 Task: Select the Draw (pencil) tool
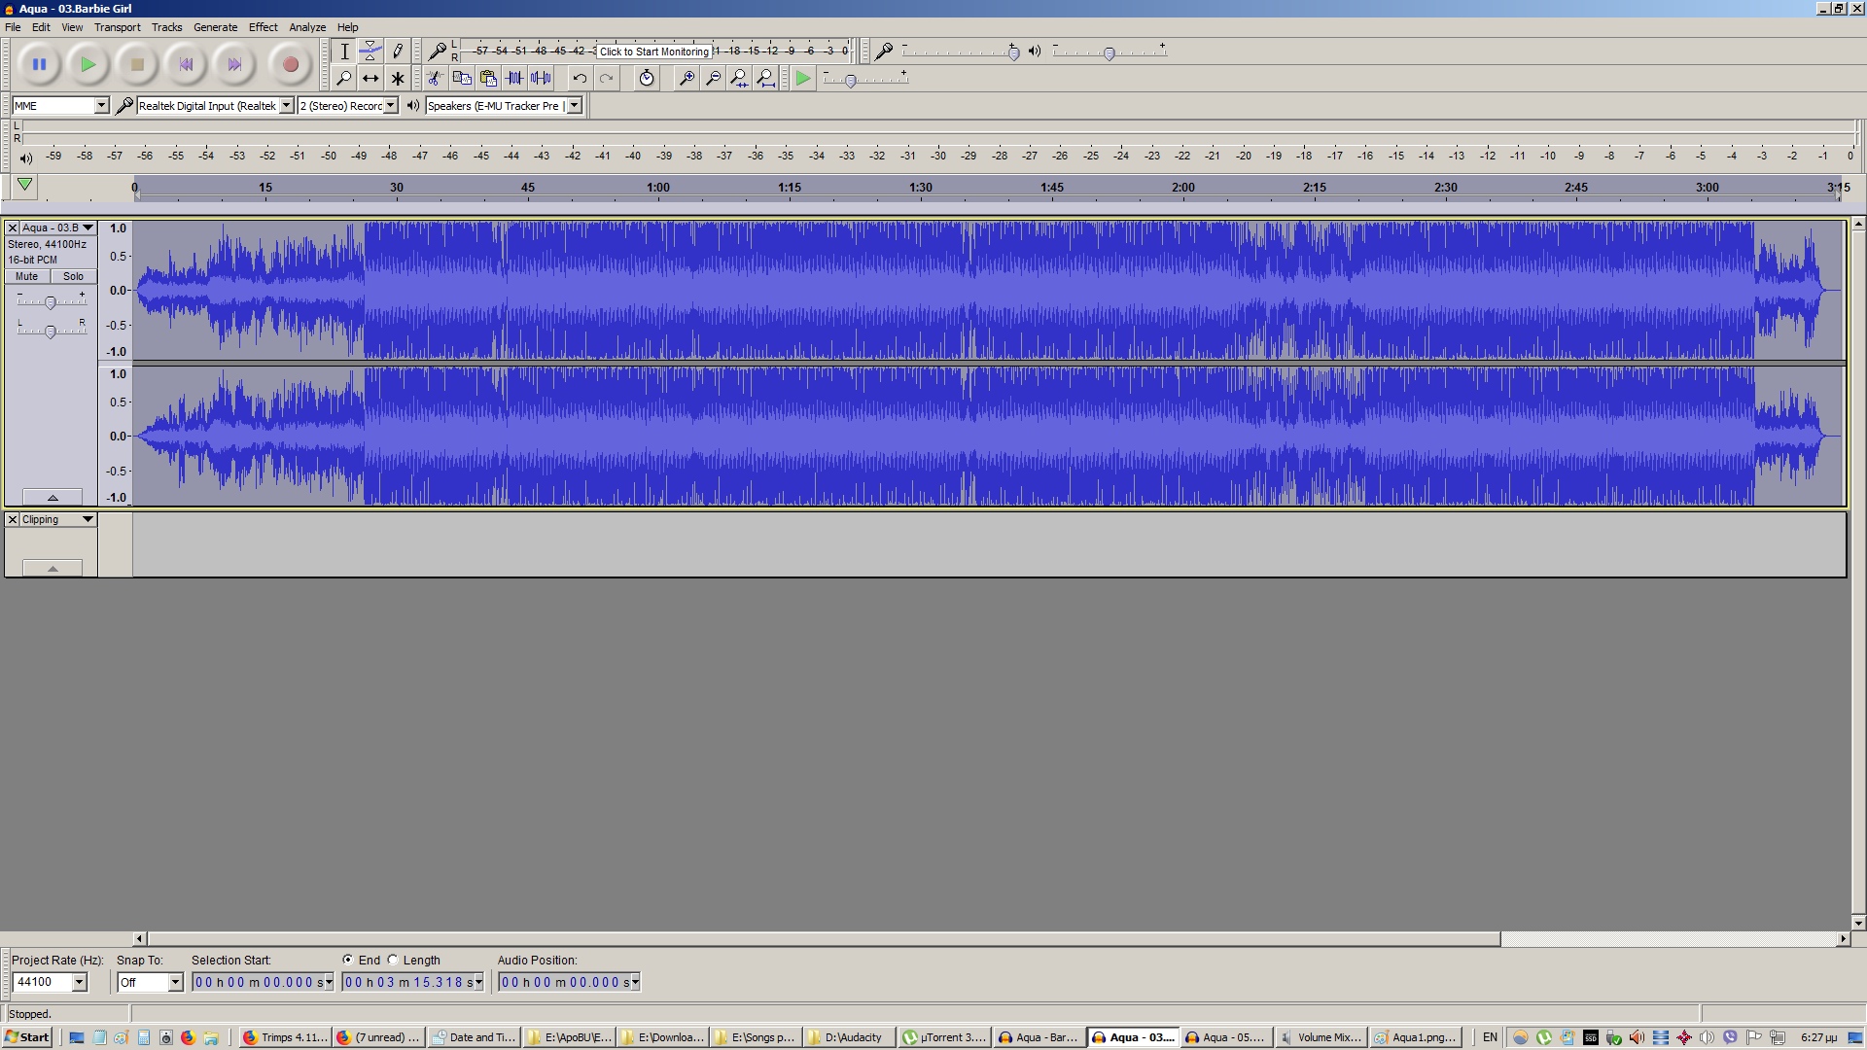[397, 52]
